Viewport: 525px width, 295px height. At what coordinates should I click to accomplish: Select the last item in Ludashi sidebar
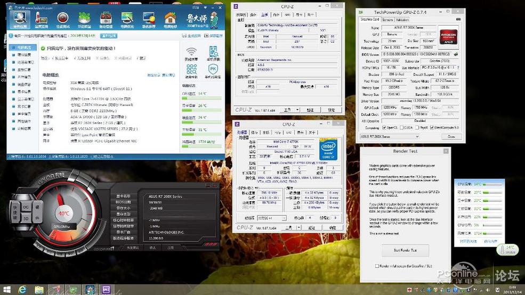coord(24,128)
